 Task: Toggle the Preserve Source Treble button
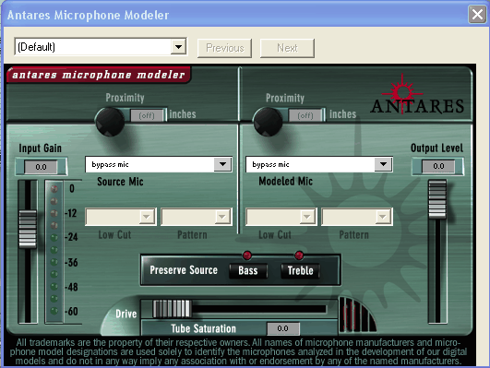point(300,270)
